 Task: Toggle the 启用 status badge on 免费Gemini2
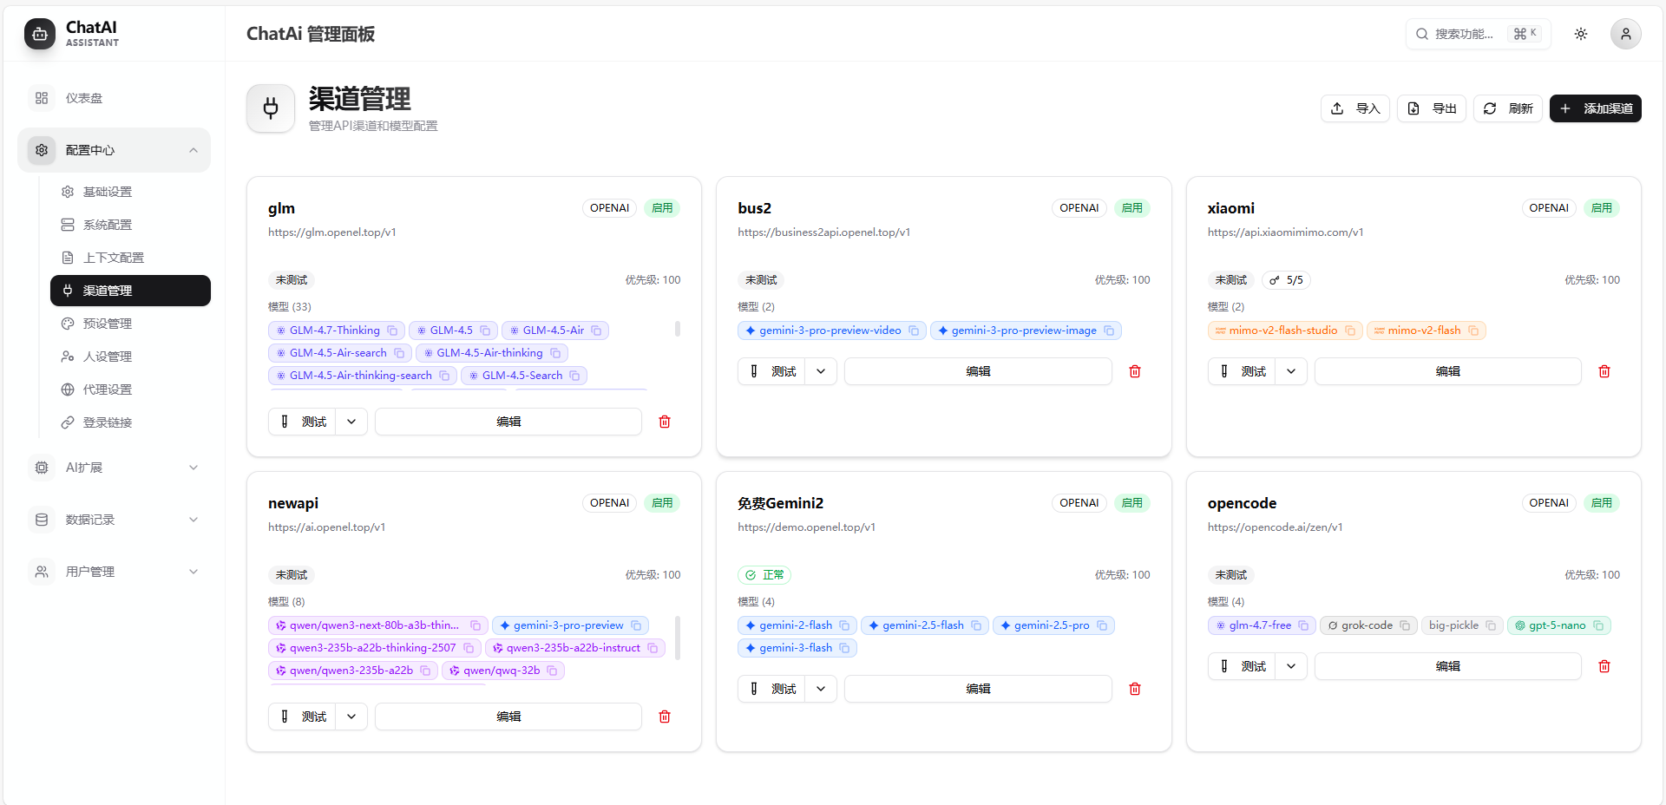coord(1131,503)
